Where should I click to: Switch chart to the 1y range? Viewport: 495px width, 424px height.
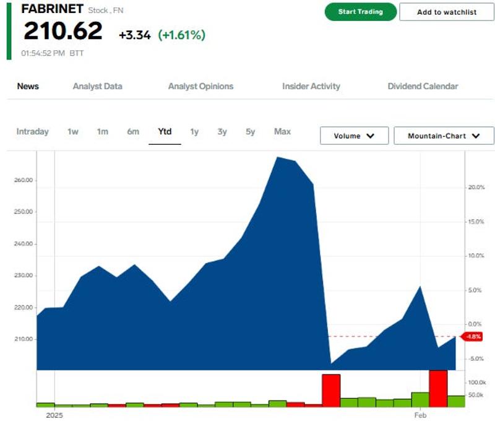point(194,131)
